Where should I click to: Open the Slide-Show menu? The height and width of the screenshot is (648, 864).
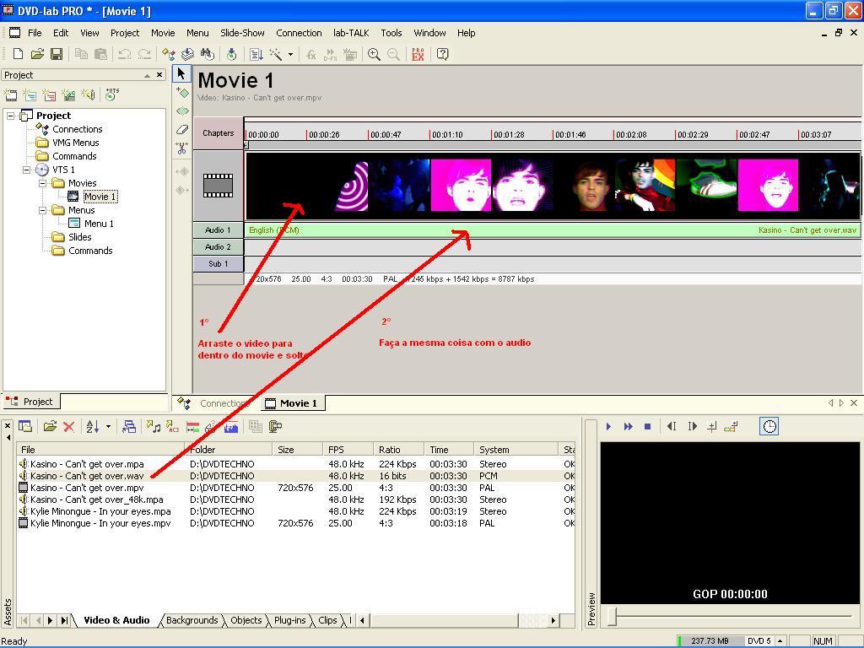click(x=242, y=33)
